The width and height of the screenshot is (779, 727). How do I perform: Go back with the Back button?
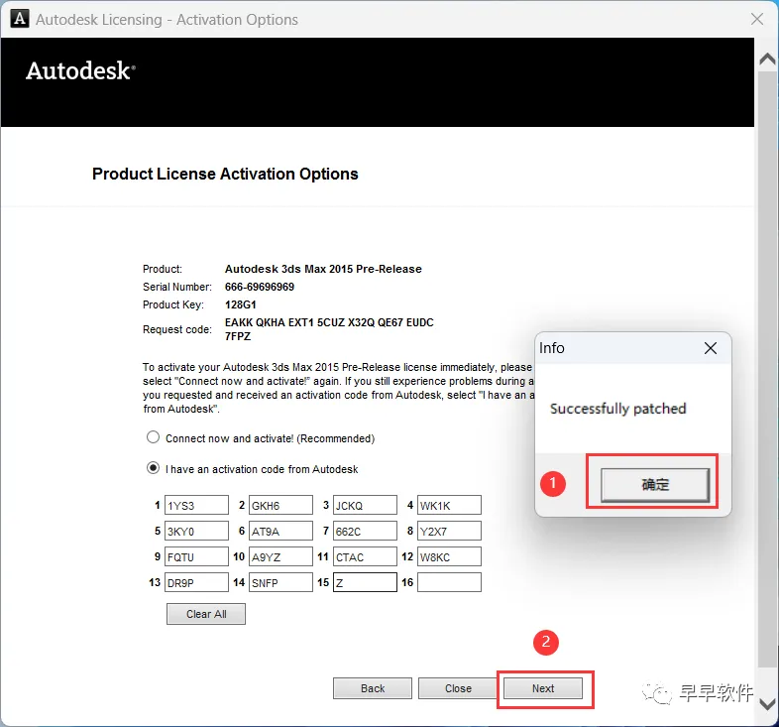(373, 688)
